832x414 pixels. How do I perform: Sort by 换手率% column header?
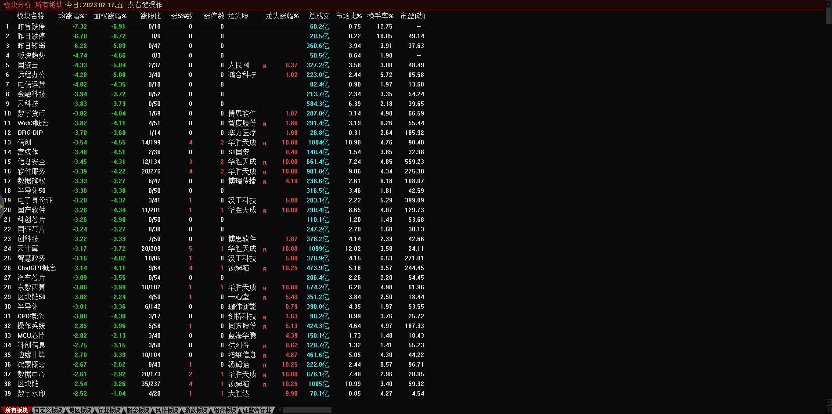[380, 16]
